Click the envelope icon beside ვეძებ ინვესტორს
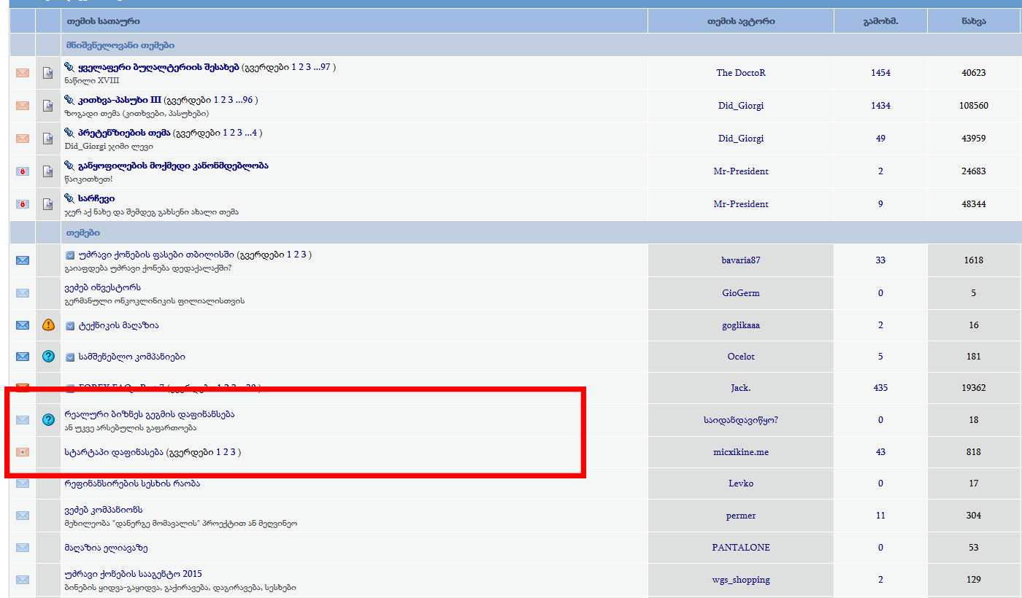 [23, 293]
